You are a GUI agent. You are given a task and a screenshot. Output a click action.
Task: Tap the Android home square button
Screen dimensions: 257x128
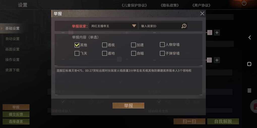pos(249,64)
